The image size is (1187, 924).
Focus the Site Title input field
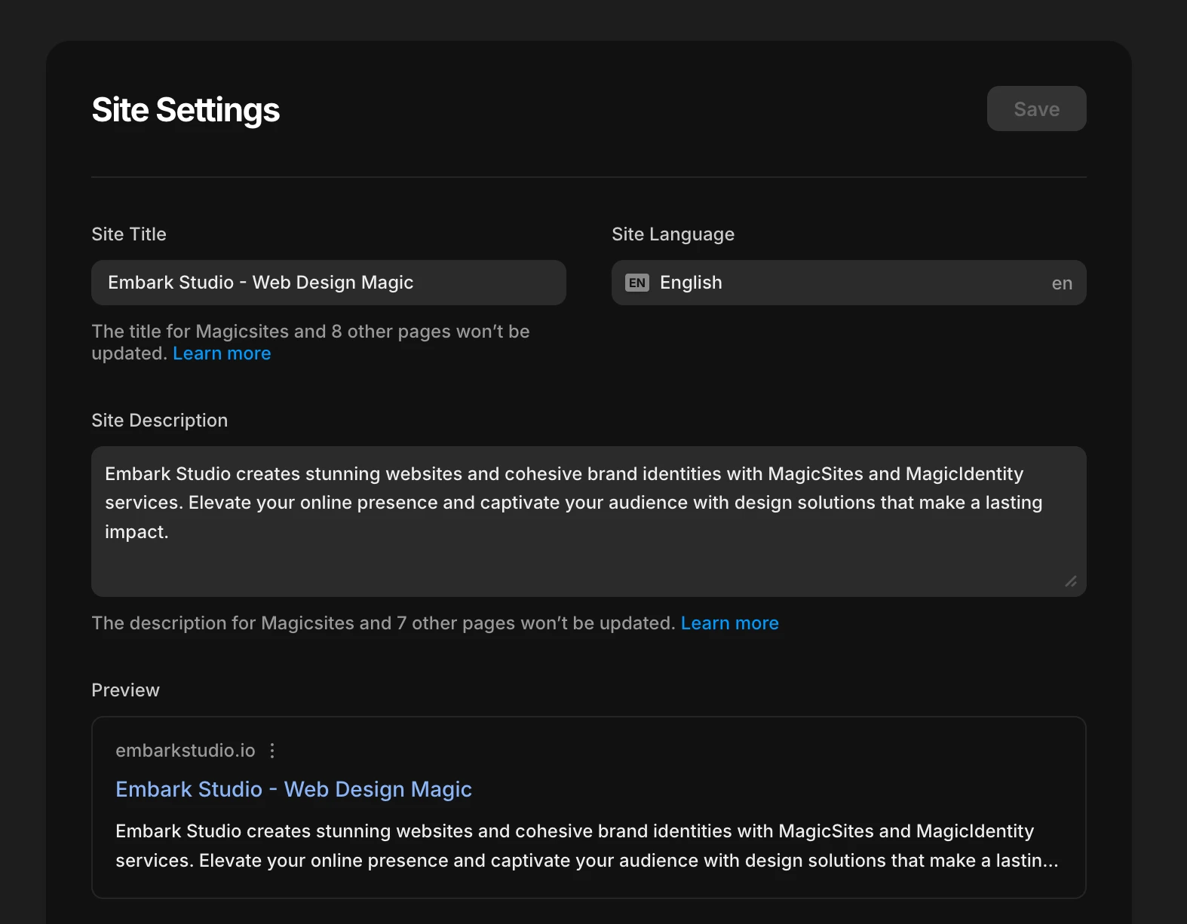328,283
